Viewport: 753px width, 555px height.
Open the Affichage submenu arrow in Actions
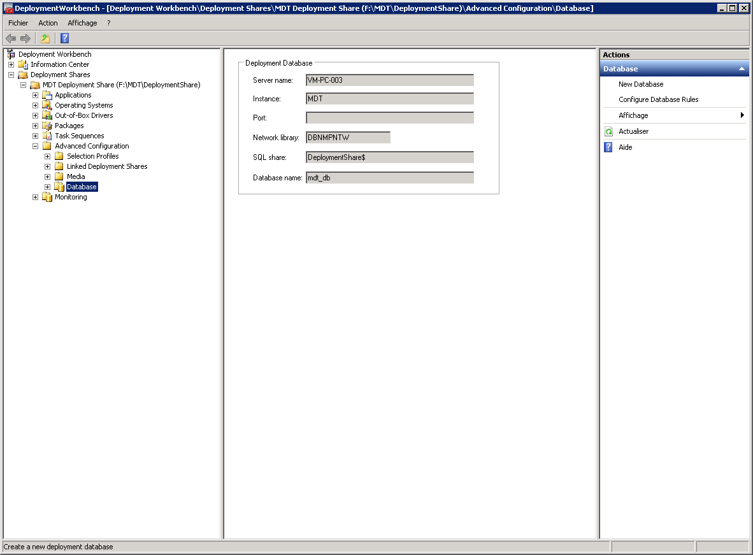(742, 115)
